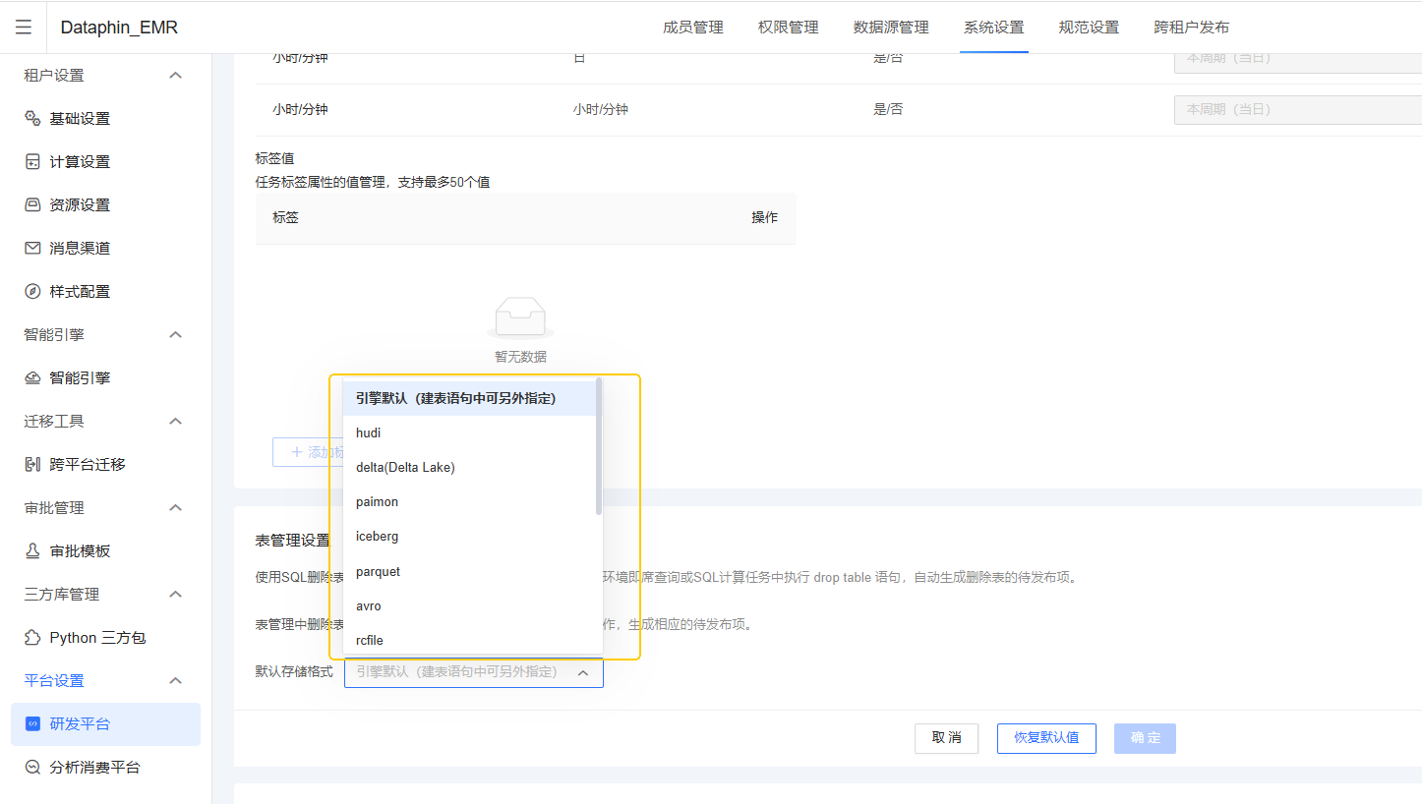Click the dropdown list scrollbar
1422x804 pixels.
pos(599,447)
